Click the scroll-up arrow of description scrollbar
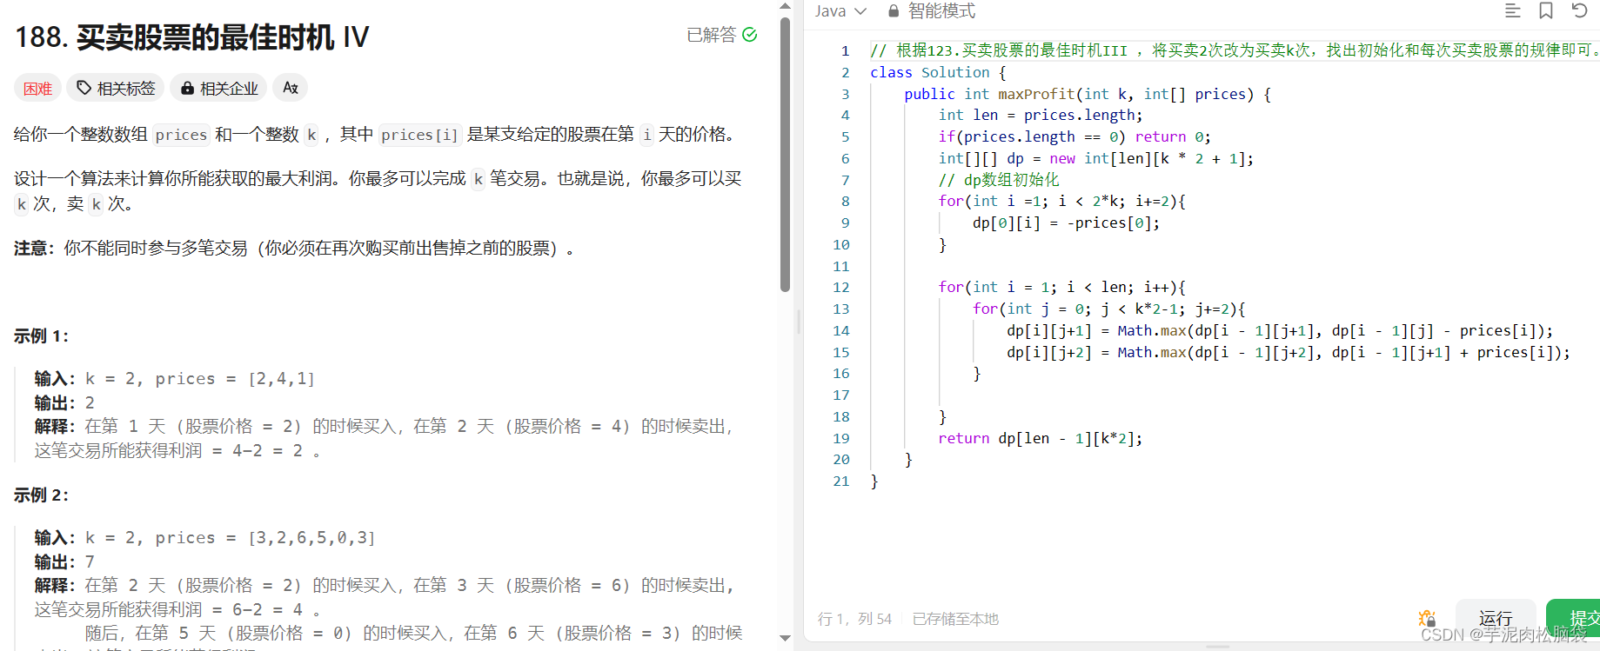This screenshot has width=1600, height=651. 785,6
